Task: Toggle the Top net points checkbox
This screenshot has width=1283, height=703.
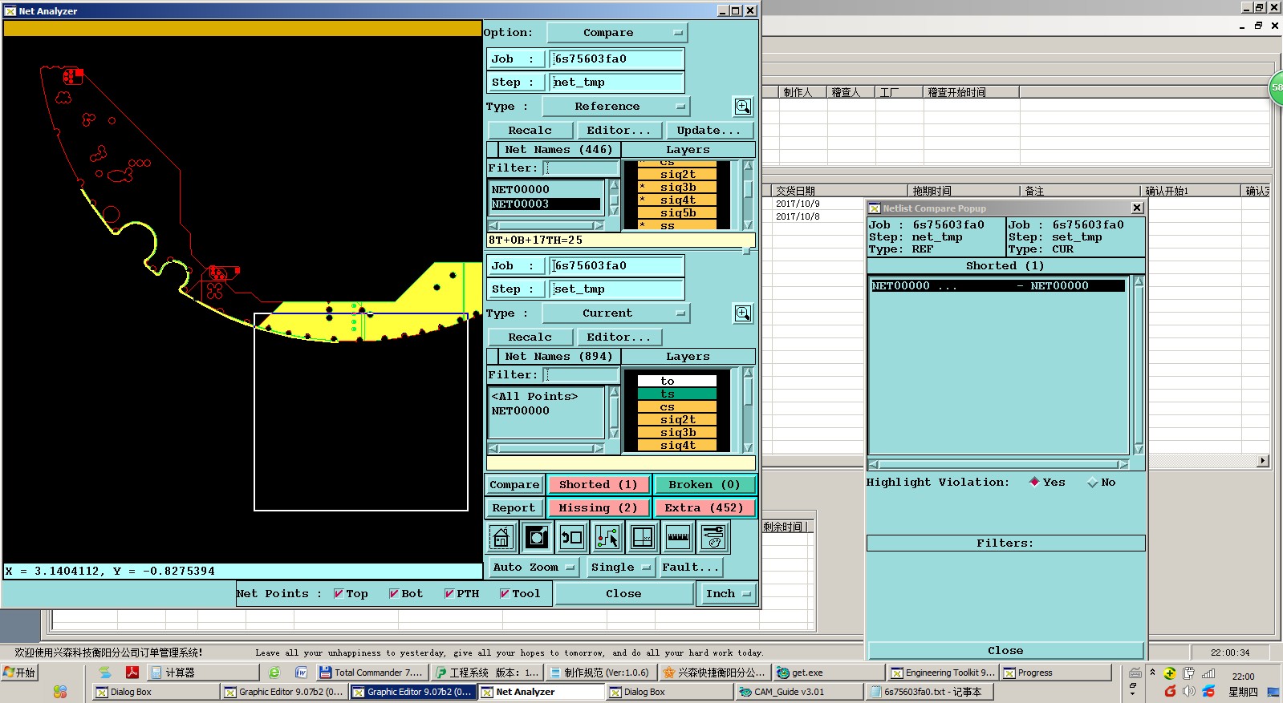Action: (339, 594)
